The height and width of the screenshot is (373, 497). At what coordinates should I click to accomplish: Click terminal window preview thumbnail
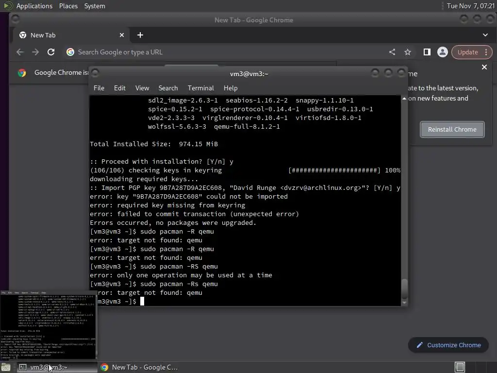[x=49, y=325]
